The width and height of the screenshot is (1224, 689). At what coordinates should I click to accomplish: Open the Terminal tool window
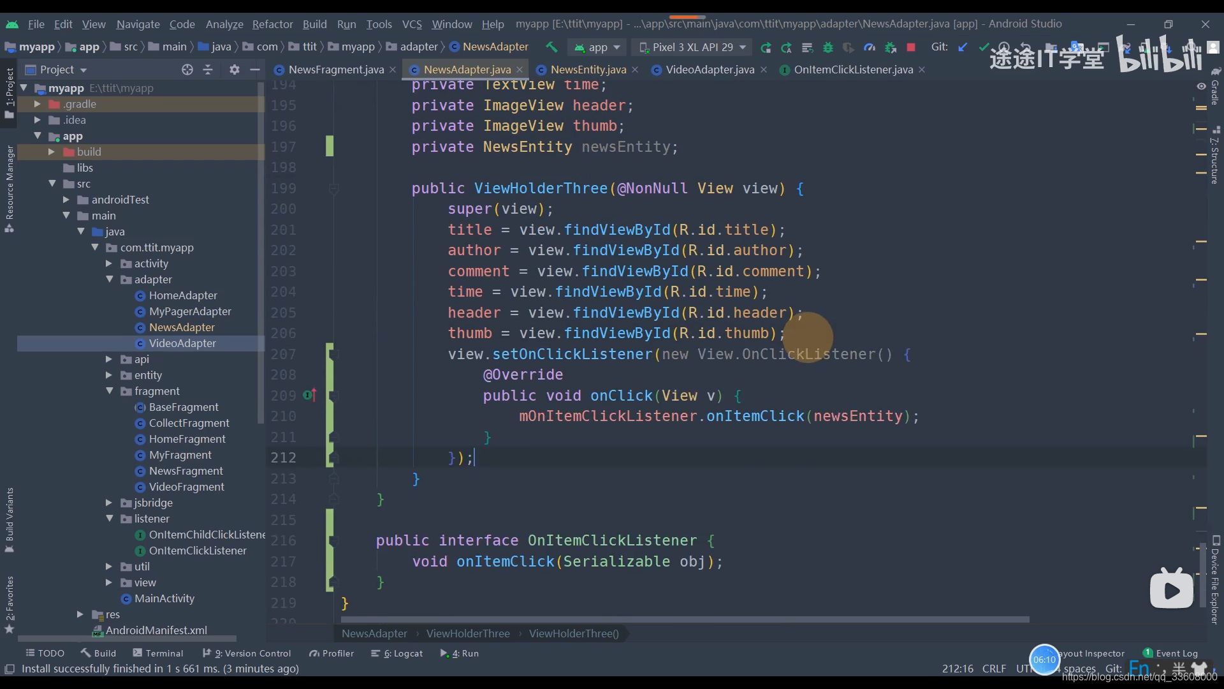click(x=157, y=653)
